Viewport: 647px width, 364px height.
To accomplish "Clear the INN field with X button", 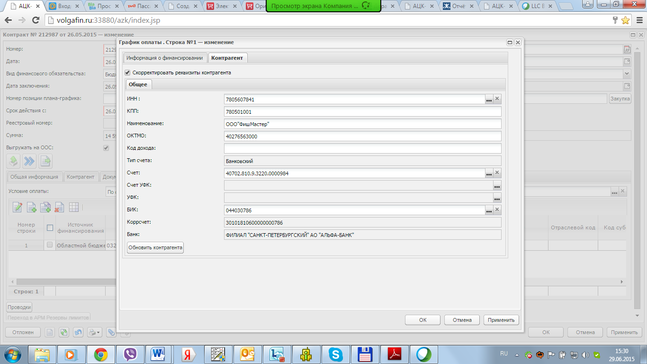I will (497, 99).
